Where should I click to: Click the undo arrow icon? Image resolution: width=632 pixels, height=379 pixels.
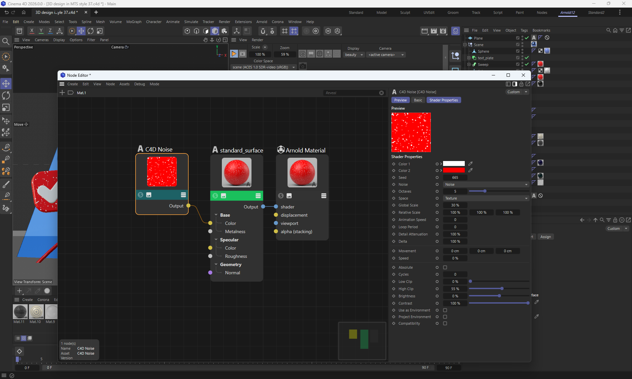click(x=6, y=12)
